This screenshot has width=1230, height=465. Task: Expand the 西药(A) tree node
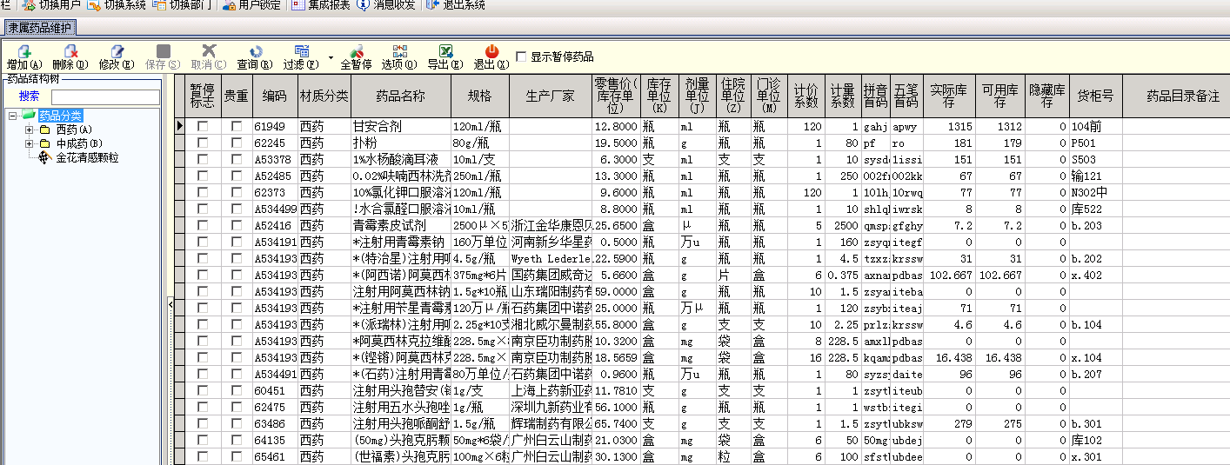click(x=30, y=130)
